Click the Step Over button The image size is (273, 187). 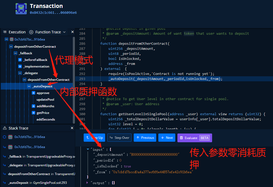(x=119, y=137)
